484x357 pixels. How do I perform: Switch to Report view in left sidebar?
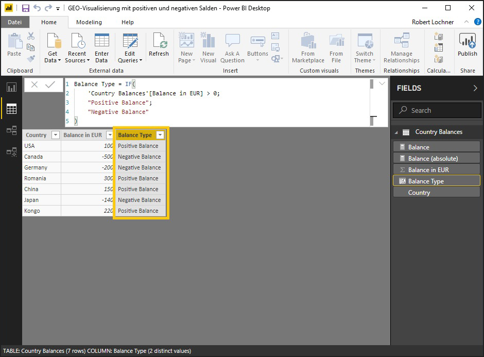click(11, 87)
